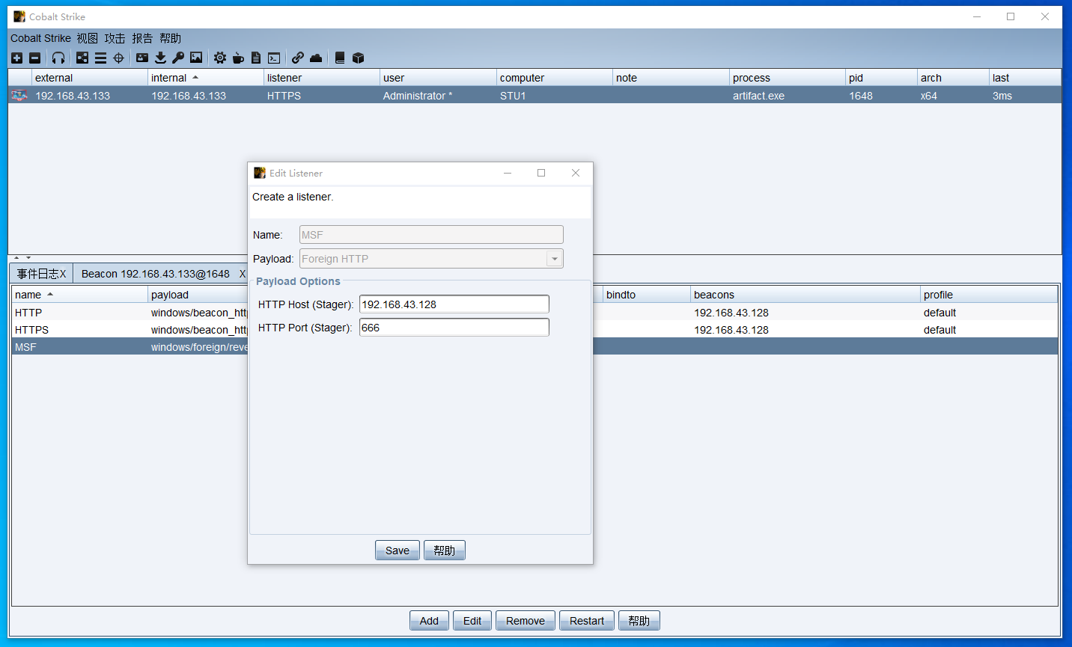
Task: Click the gear icon to generate executable
Action: [219, 58]
